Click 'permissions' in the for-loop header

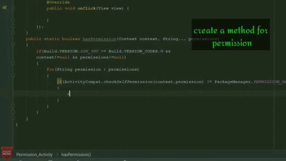(122, 69)
